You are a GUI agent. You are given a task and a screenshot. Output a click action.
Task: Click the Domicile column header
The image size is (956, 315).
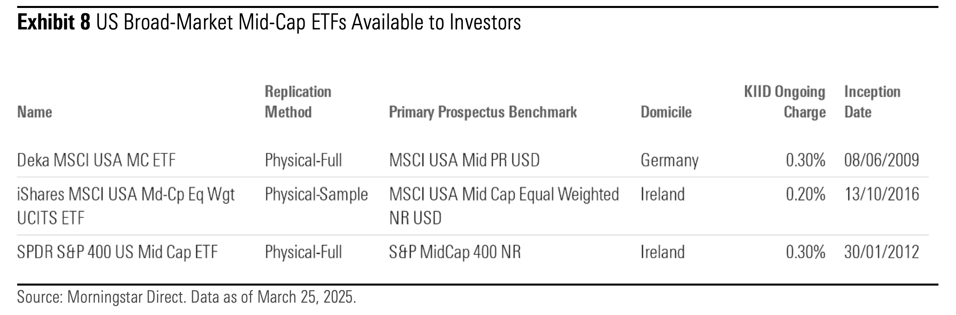coord(666,112)
